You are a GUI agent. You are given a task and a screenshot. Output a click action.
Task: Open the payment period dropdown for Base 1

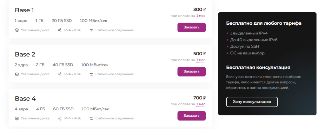[x=201, y=16]
